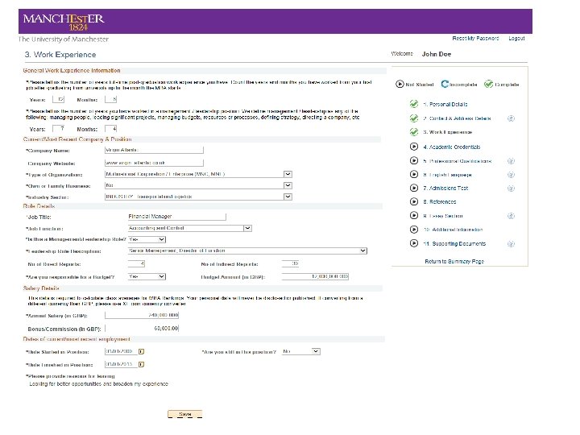Click the play-circle icon beside English Language
This screenshot has height=435, width=580.
(414, 174)
